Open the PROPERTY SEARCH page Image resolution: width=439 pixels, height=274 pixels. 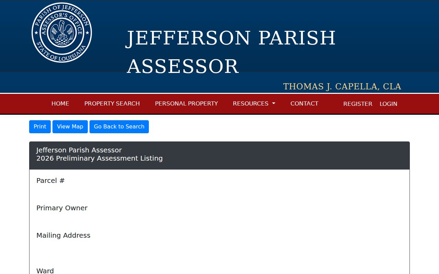tap(112, 103)
